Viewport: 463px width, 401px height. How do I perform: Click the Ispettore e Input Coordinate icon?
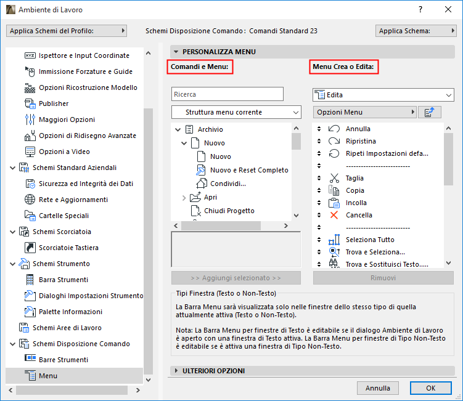[x=30, y=55]
